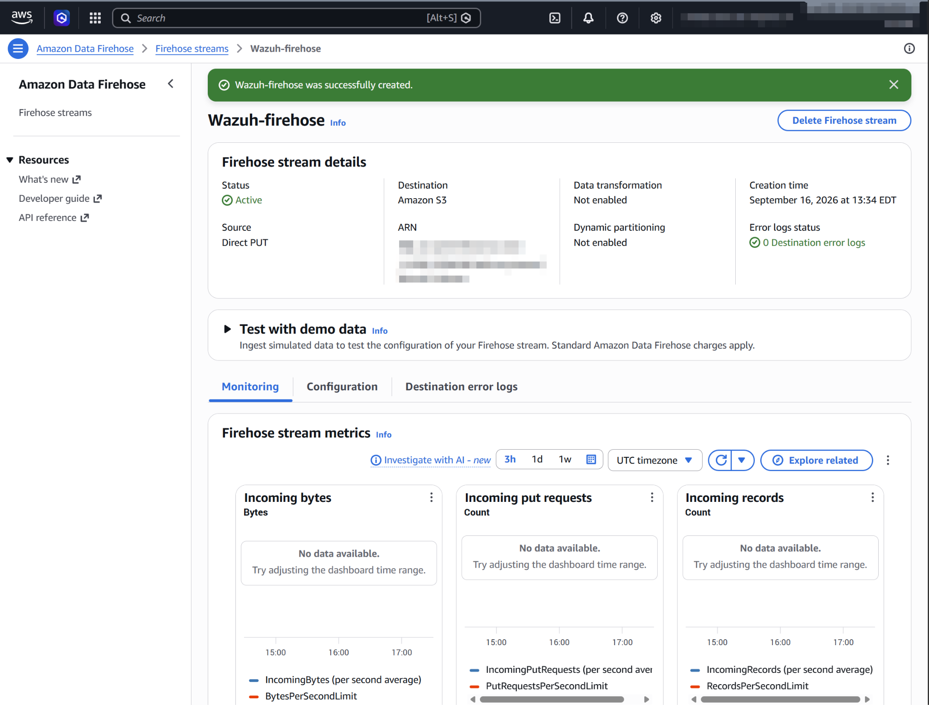This screenshot has height=705, width=929.
Task: Open Incoming records widget options
Action: coord(872,497)
